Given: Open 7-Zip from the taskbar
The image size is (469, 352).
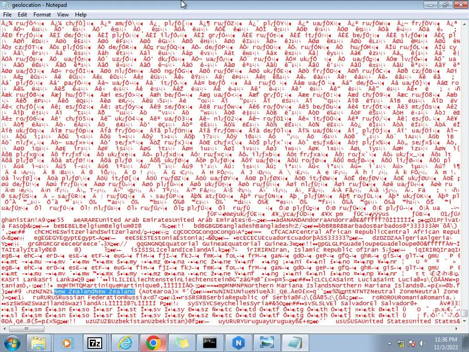Looking at the screenshot, I should click(95, 343).
